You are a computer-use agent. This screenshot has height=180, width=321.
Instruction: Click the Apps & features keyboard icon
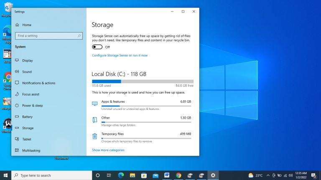coord(95,104)
